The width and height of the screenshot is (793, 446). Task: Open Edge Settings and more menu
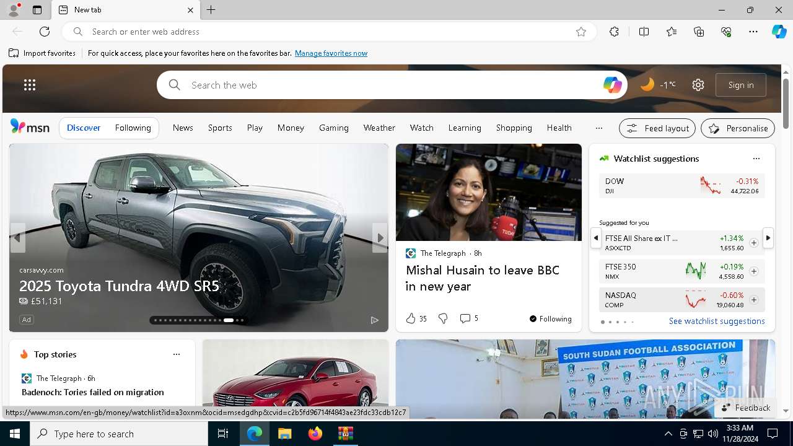tap(753, 32)
